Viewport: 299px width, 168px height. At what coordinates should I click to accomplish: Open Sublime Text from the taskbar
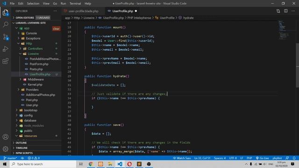click(x=139, y=164)
